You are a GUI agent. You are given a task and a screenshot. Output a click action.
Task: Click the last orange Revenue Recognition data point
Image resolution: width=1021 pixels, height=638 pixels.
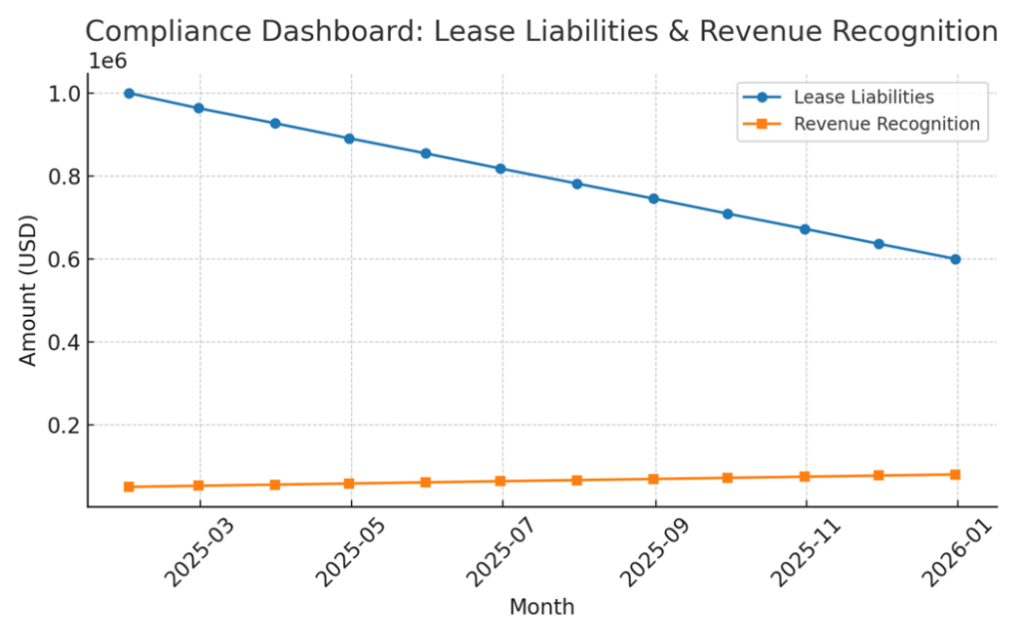[955, 475]
